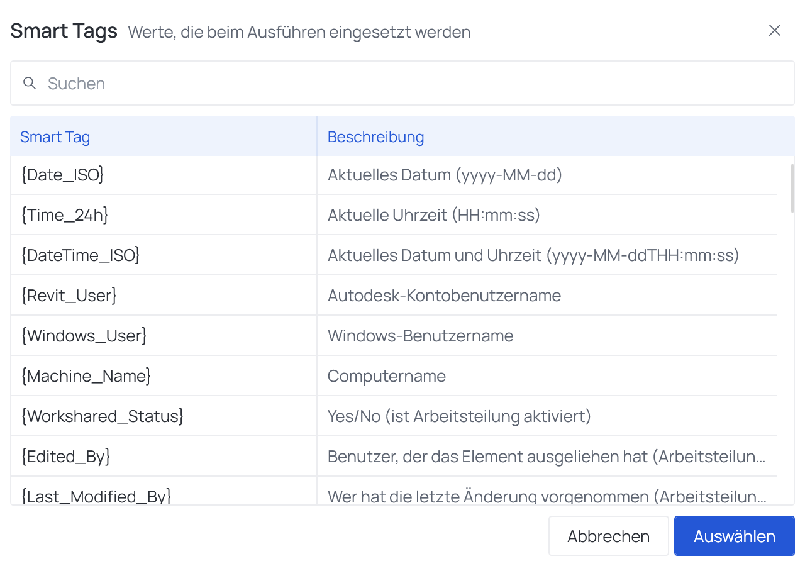Viewport: 805px width, 566px height.
Task: Focus the Suchen search field
Action: pos(402,83)
